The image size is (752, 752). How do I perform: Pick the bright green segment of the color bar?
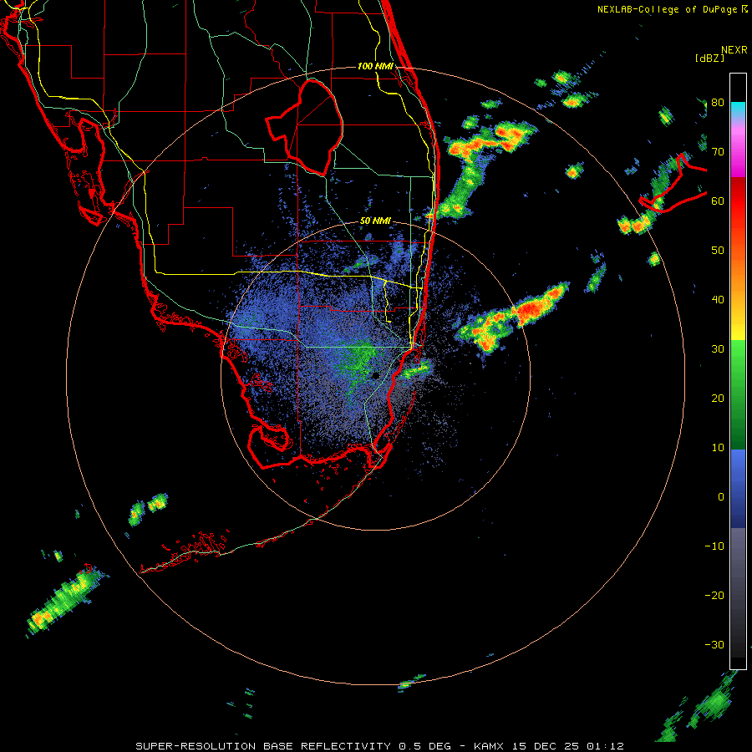738,358
